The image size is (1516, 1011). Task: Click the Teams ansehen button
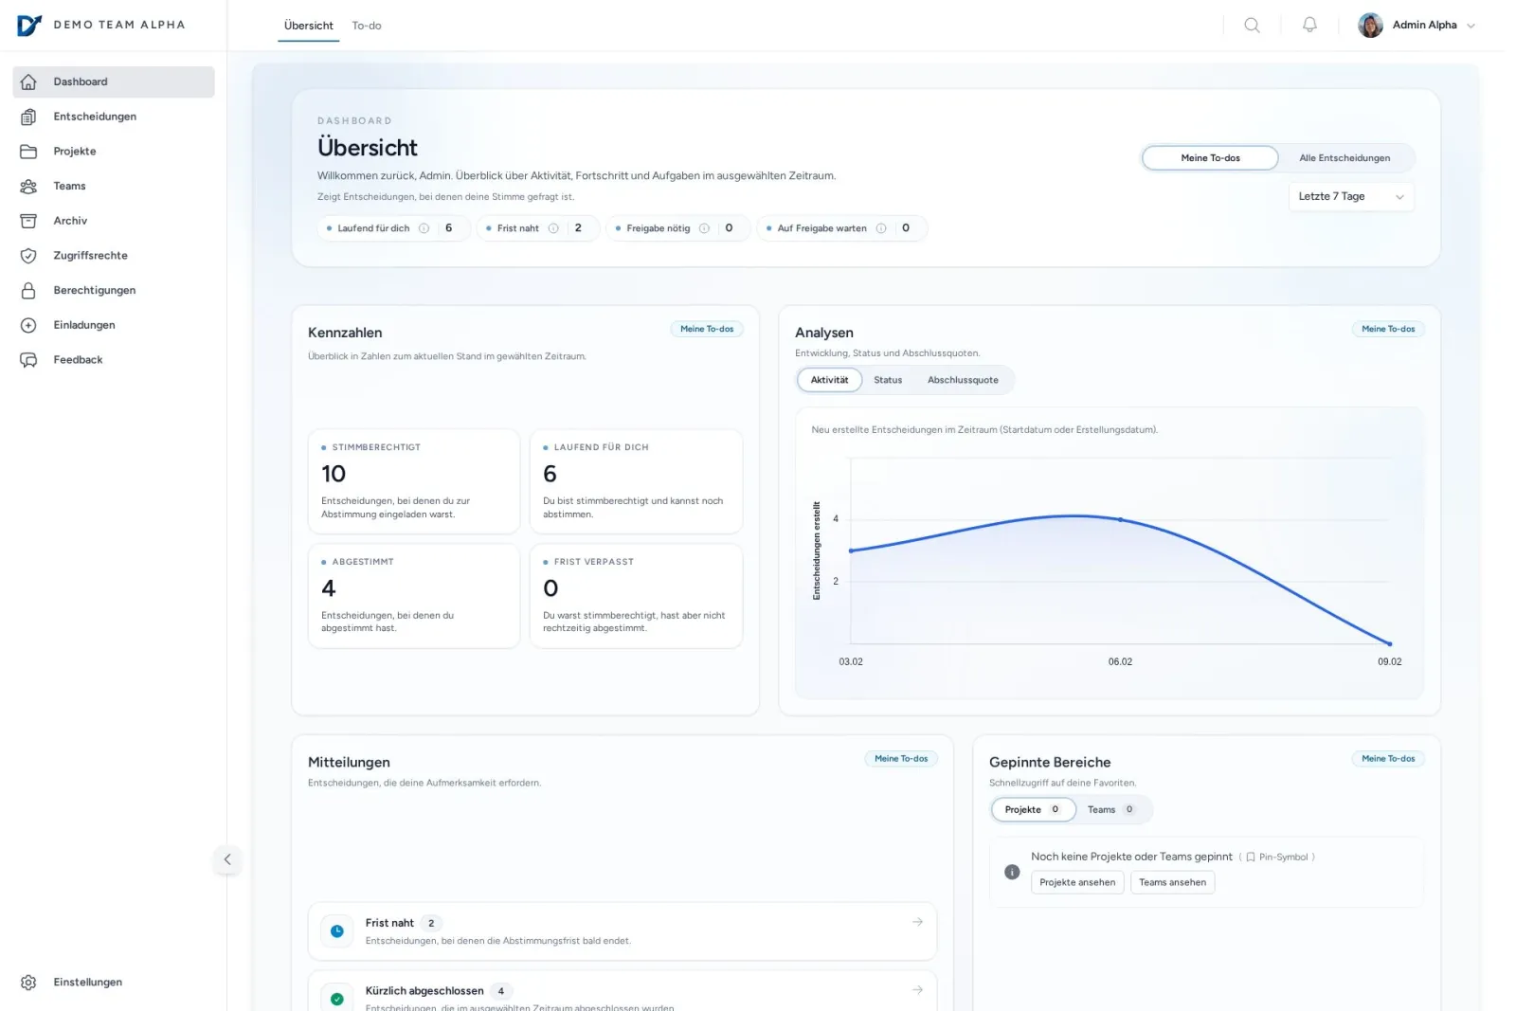(1172, 882)
